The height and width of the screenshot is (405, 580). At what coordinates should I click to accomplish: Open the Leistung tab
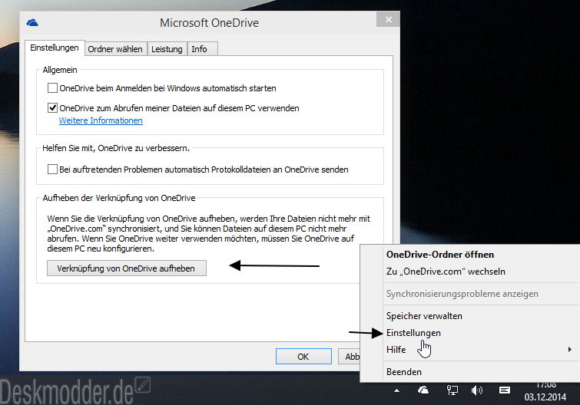167,49
